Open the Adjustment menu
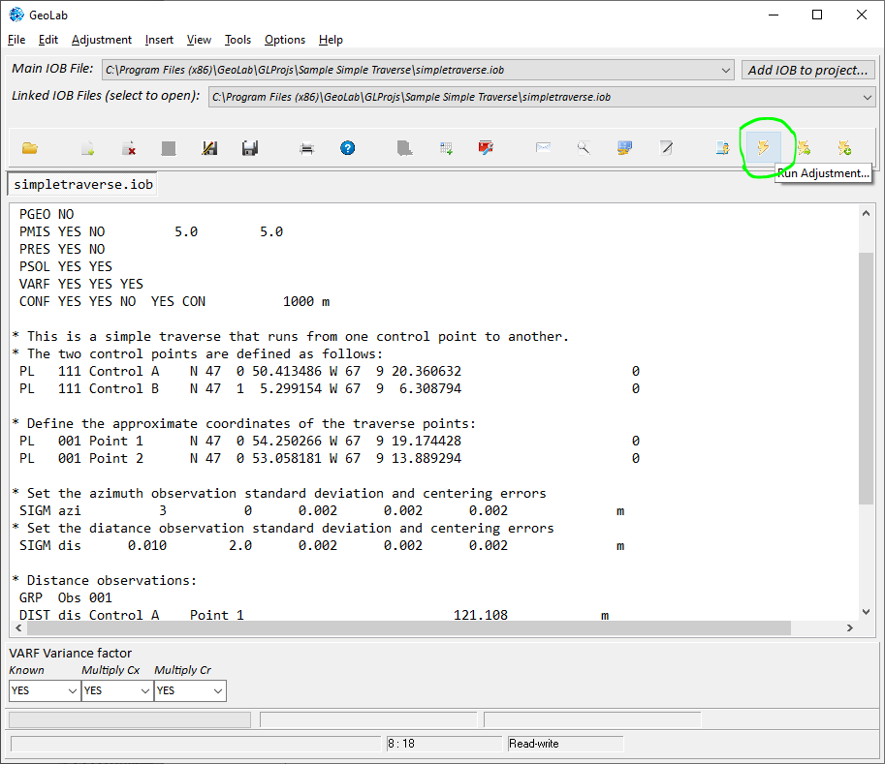Image resolution: width=885 pixels, height=764 pixels. pos(102,40)
